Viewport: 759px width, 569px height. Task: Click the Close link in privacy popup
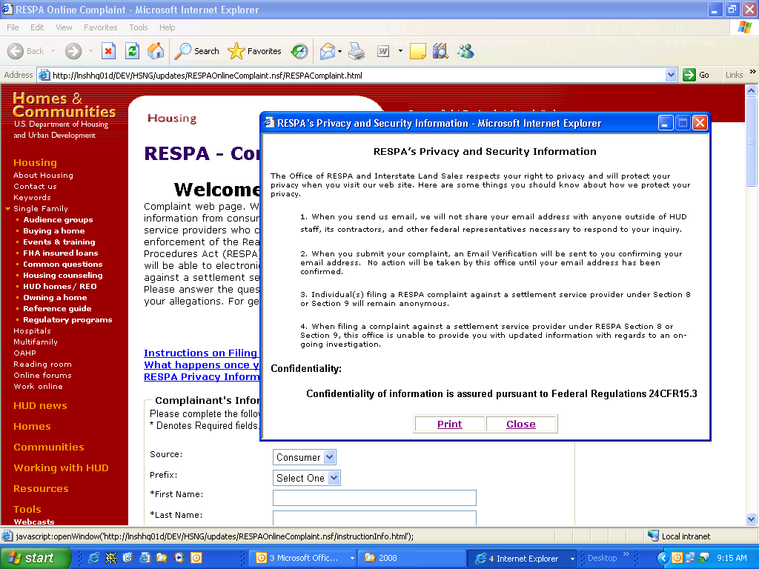coord(521,424)
